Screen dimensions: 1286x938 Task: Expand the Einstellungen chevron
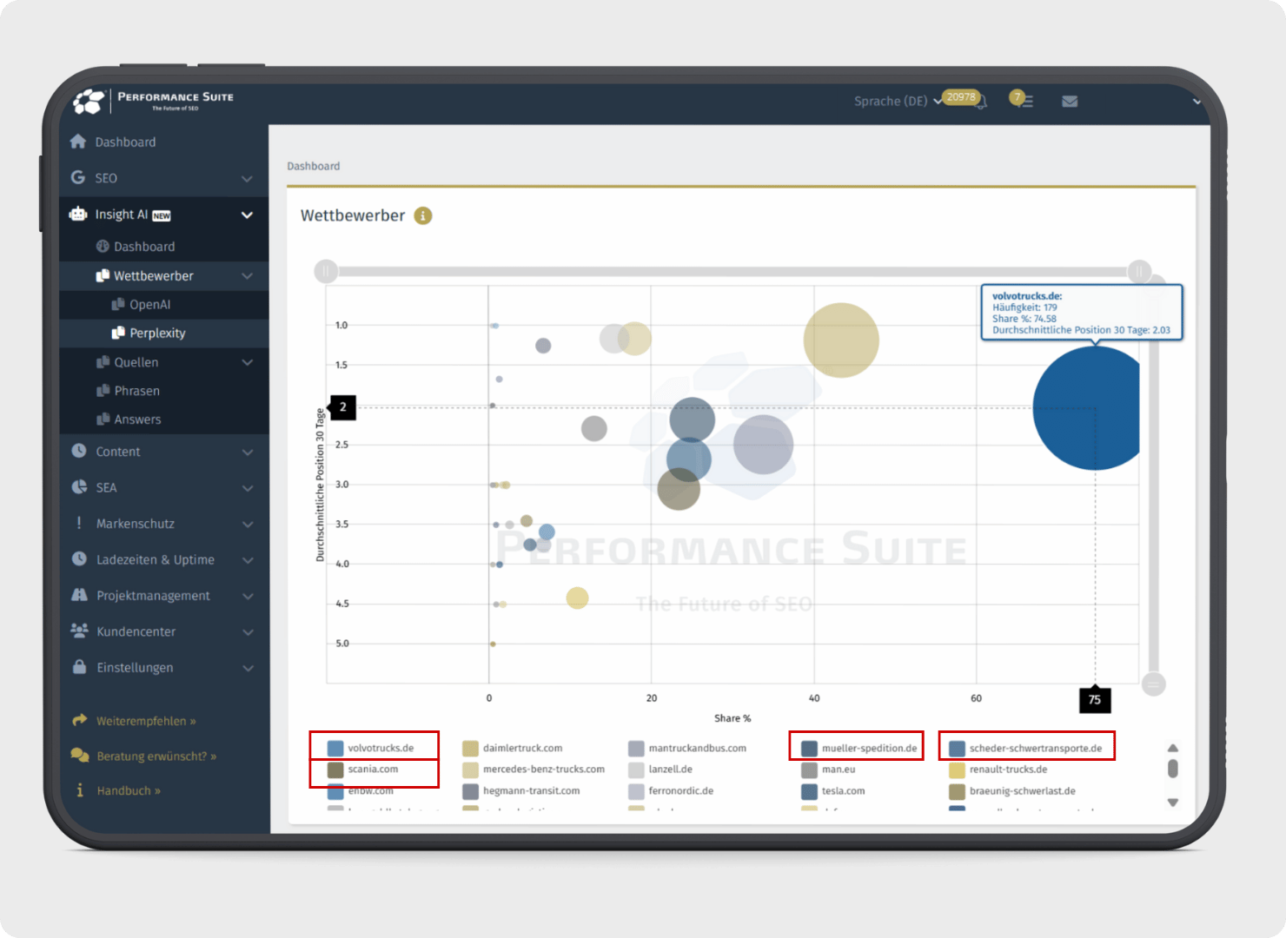coord(248,668)
